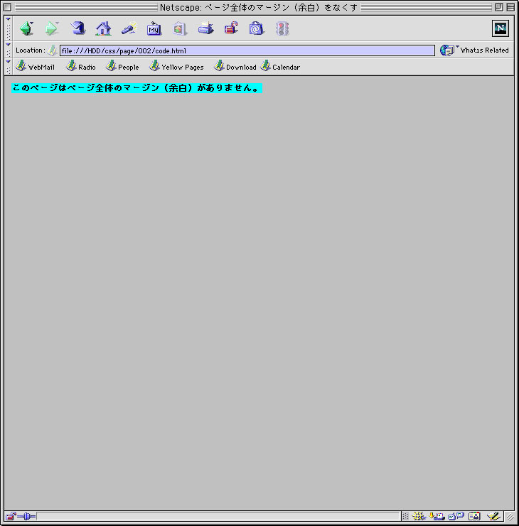Open the WebMail bookmark

tap(36, 66)
